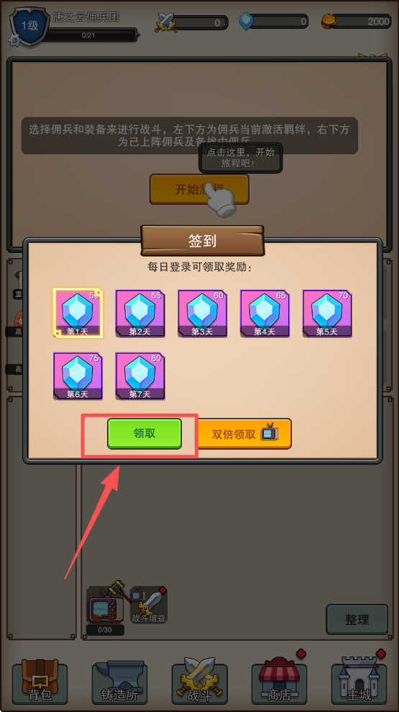The height and width of the screenshot is (712, 399).
Task: Select the 第5天 gem reward tile
Action: pyautogui.click(x=327, y=313)
